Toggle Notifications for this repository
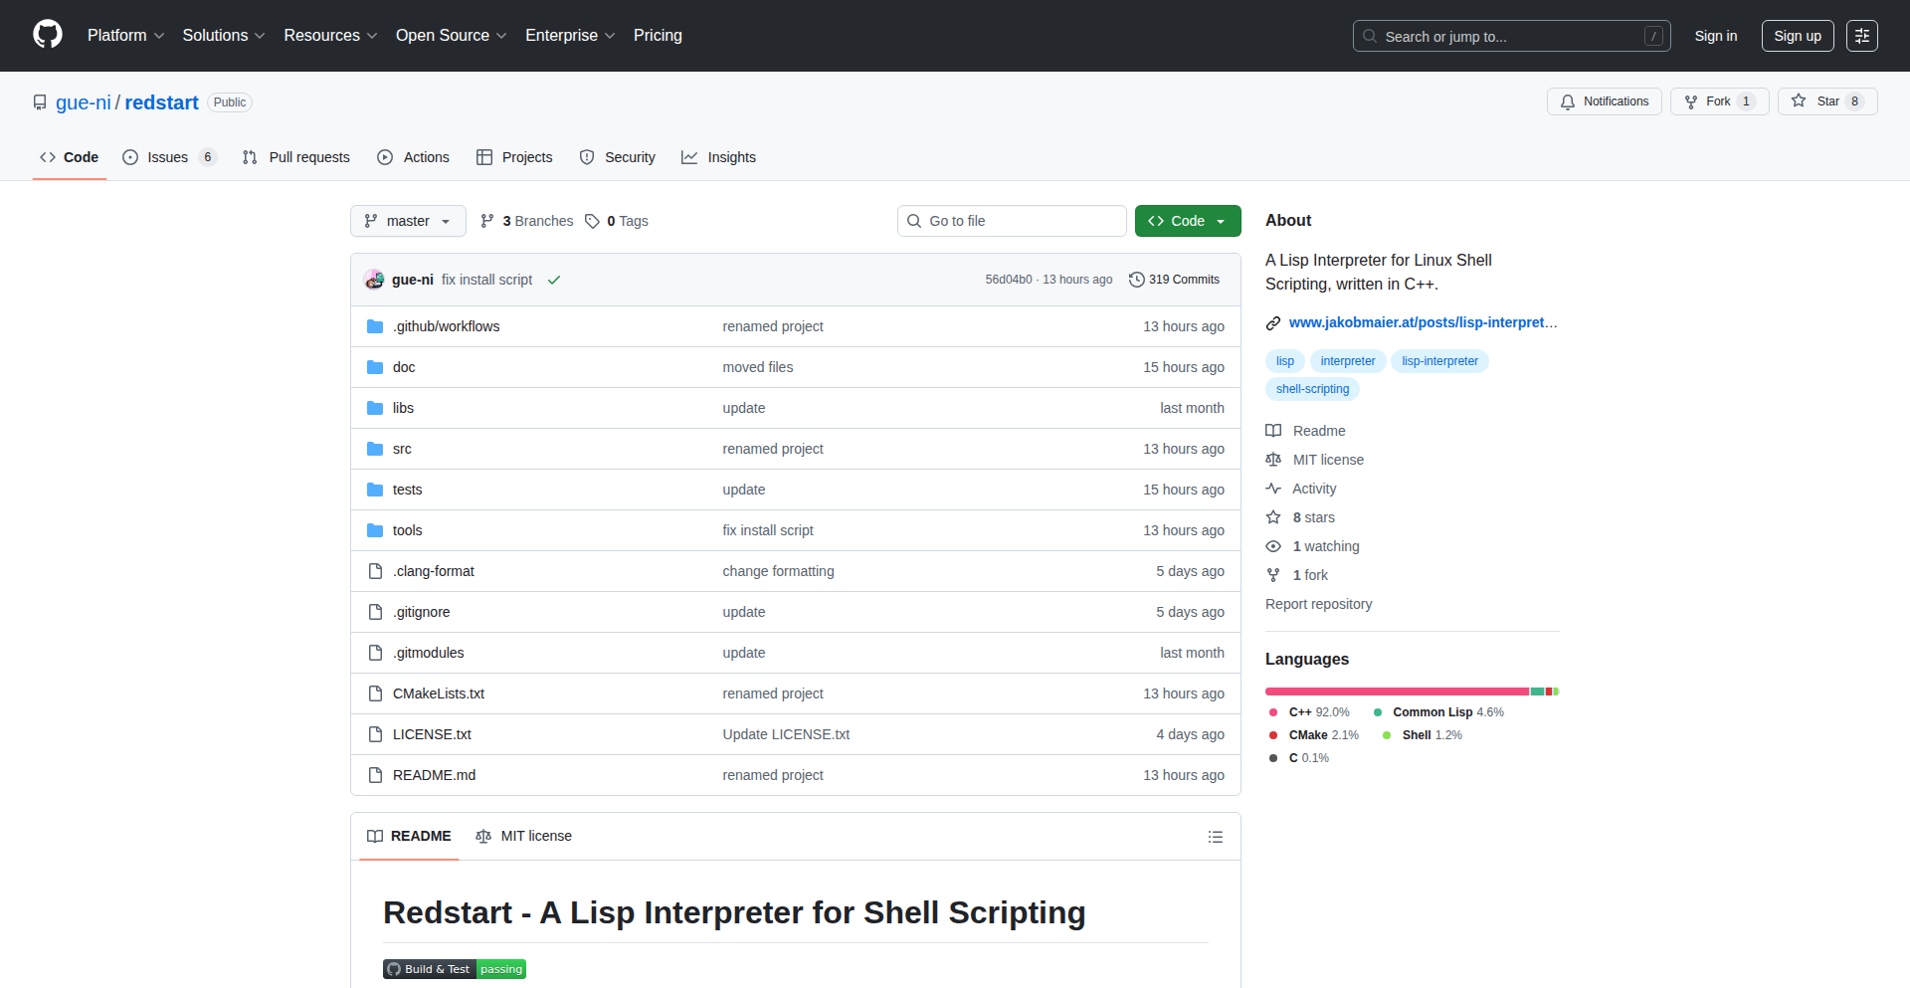Viewport: 1910px width, 988px height. coord(1604,101)
